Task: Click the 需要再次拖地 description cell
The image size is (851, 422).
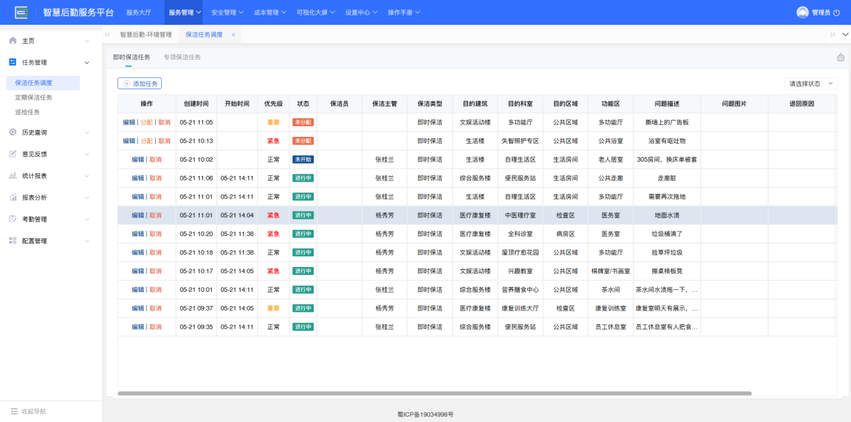Action: coord(667,197)
